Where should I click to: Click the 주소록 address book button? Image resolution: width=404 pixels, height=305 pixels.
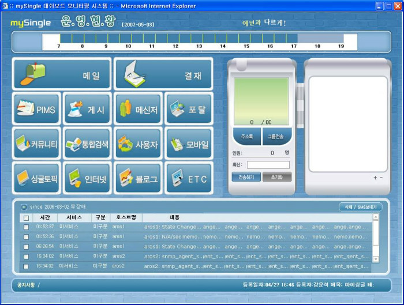pos(247,137)
